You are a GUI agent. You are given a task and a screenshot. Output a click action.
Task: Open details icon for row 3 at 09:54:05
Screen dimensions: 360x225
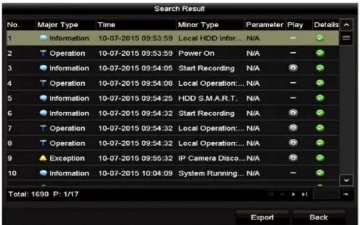pyautogui.click(x=320, y=68)
